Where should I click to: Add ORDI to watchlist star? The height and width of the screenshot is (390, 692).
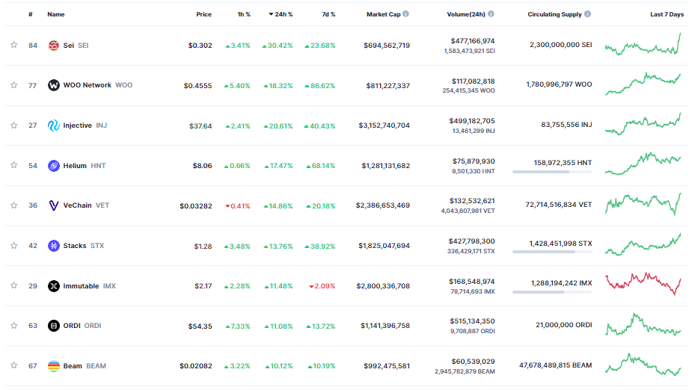[13, 326]
